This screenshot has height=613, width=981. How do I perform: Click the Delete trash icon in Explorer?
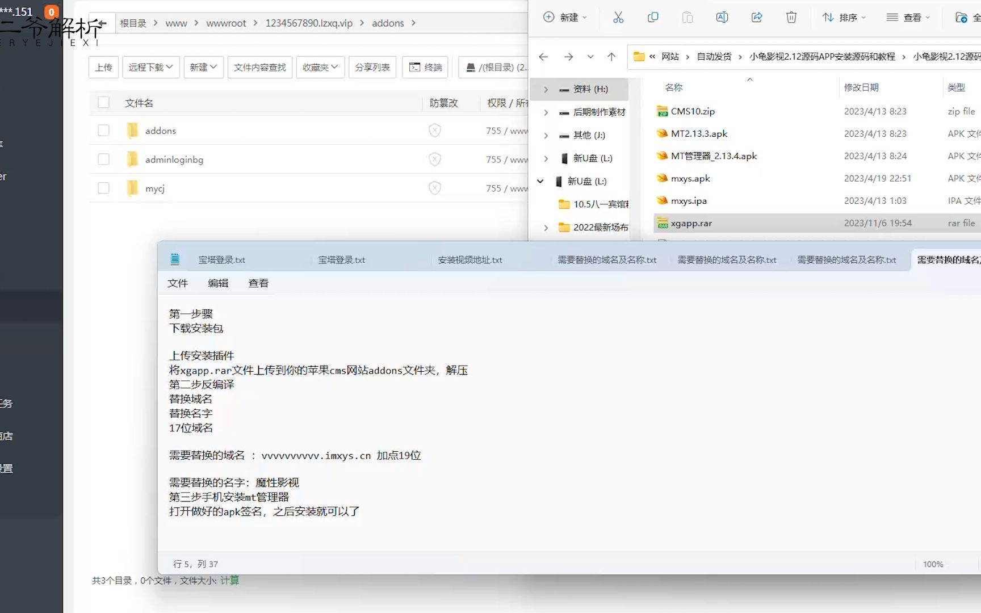tap(791, 18)
